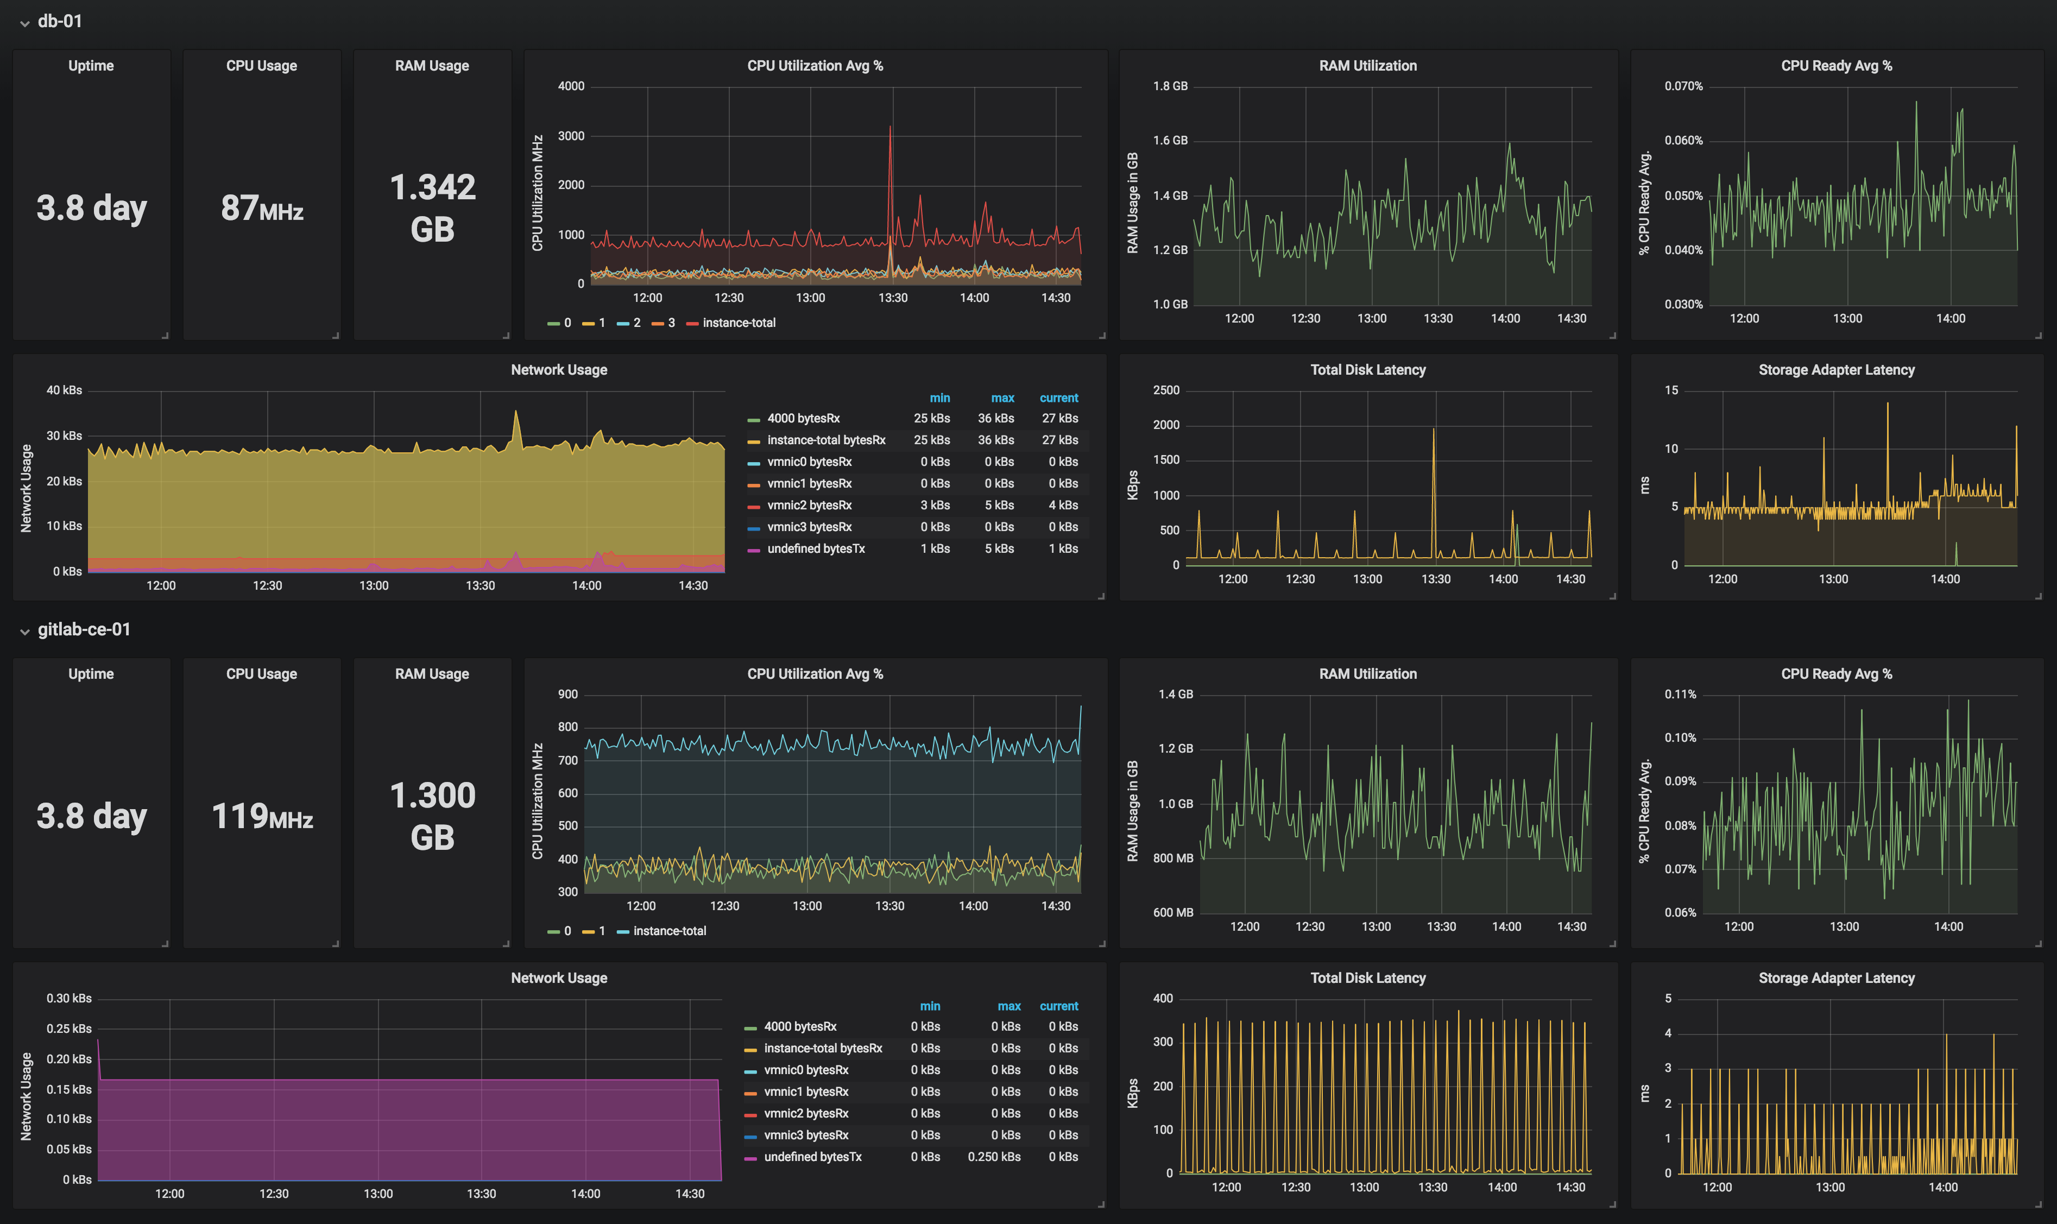The image size is (2057, 1224).
Task: Click resize handle of gitlab-ce-01 CPU Utilization panel
Action: [1102, 943]
